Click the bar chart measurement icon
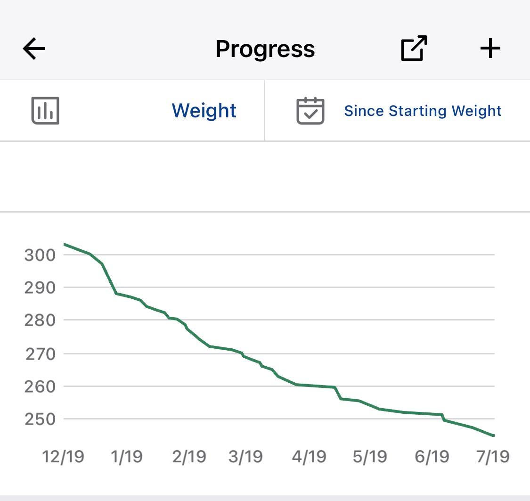Screen dimensions: 530x501 pyautogui.click(x=45, y=111)
